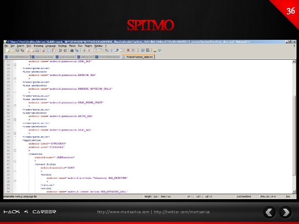
Task: Select the AndroidManifest_clean.xml tab
Action: click(138, 57)
